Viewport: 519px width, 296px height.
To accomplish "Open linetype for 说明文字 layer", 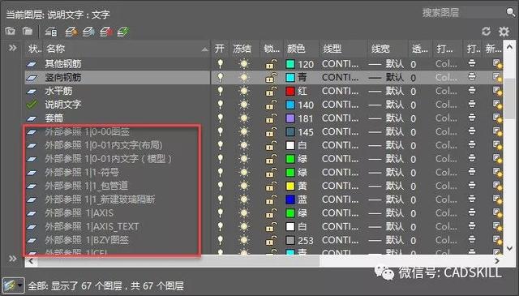I will pyautogui.click(x=340, y=105).
